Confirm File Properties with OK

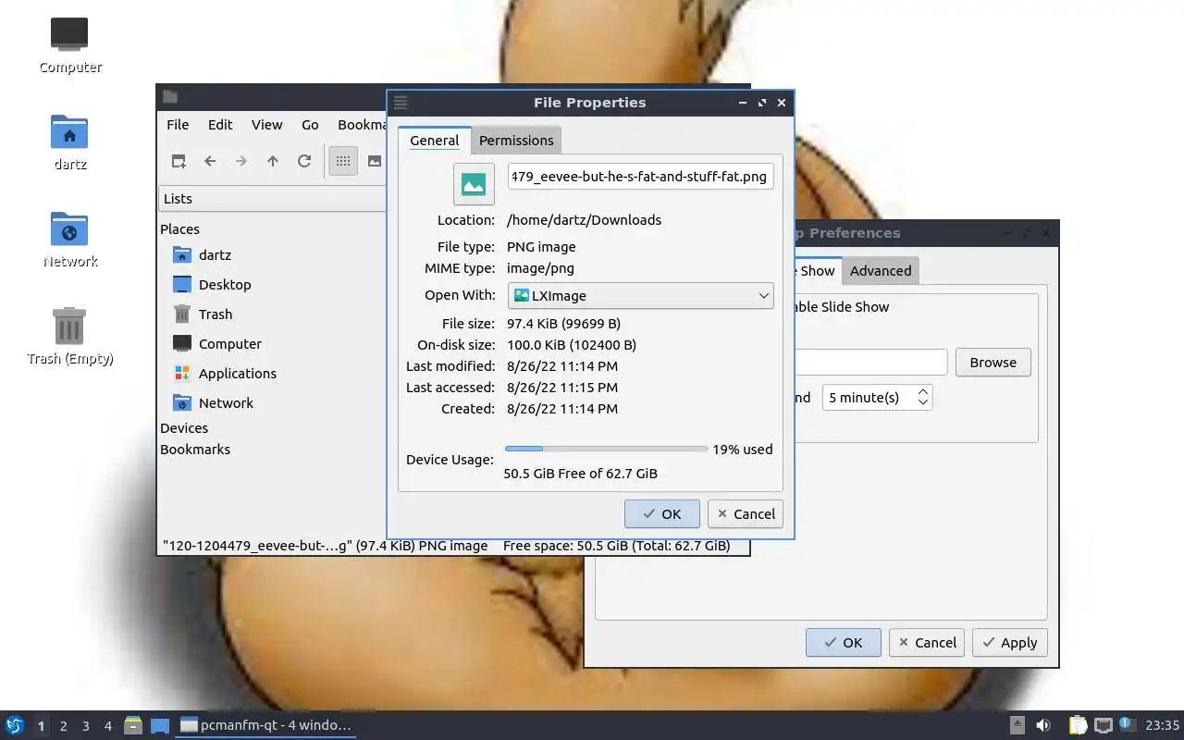pyautogui.click(x=662, y=514)
